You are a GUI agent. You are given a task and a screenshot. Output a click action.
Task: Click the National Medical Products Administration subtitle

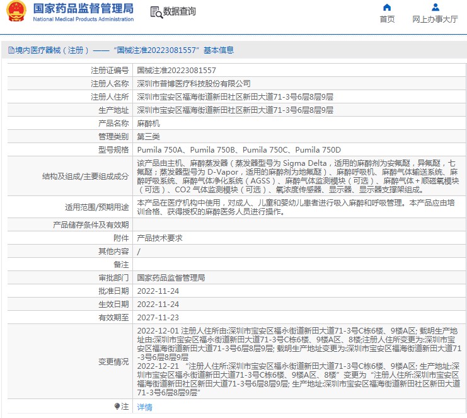point(83,20)
